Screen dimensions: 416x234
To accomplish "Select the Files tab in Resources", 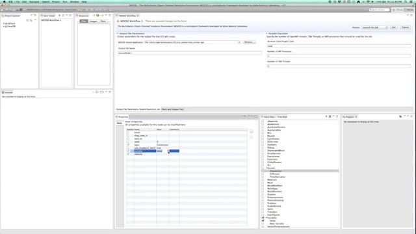I will click(x=84, y=21).
